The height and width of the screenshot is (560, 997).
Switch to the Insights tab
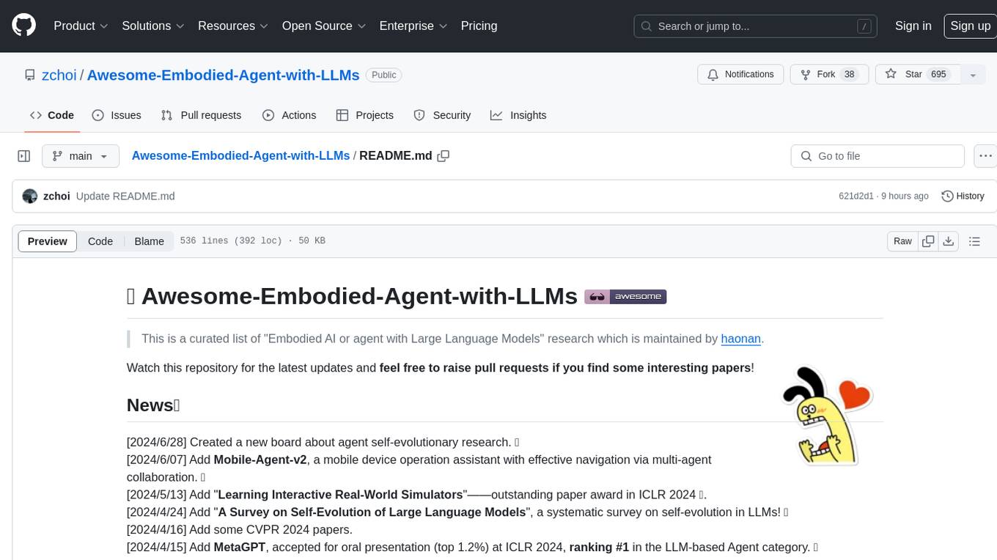518,115
